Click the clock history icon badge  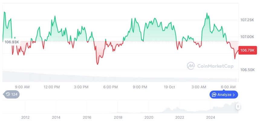pyautogui.click(x=11, y=94)
